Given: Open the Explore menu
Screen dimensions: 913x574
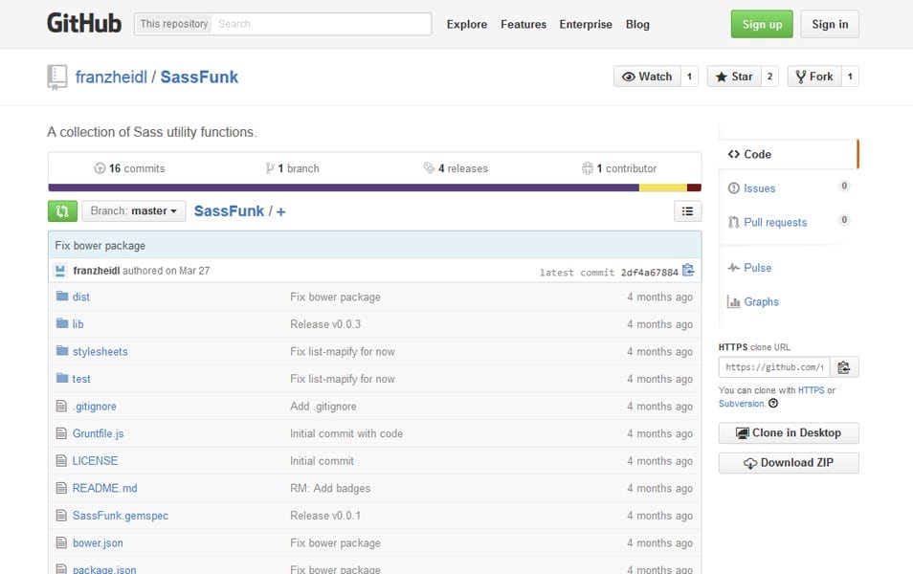Looking at the screenshot, I should (466, 24).
